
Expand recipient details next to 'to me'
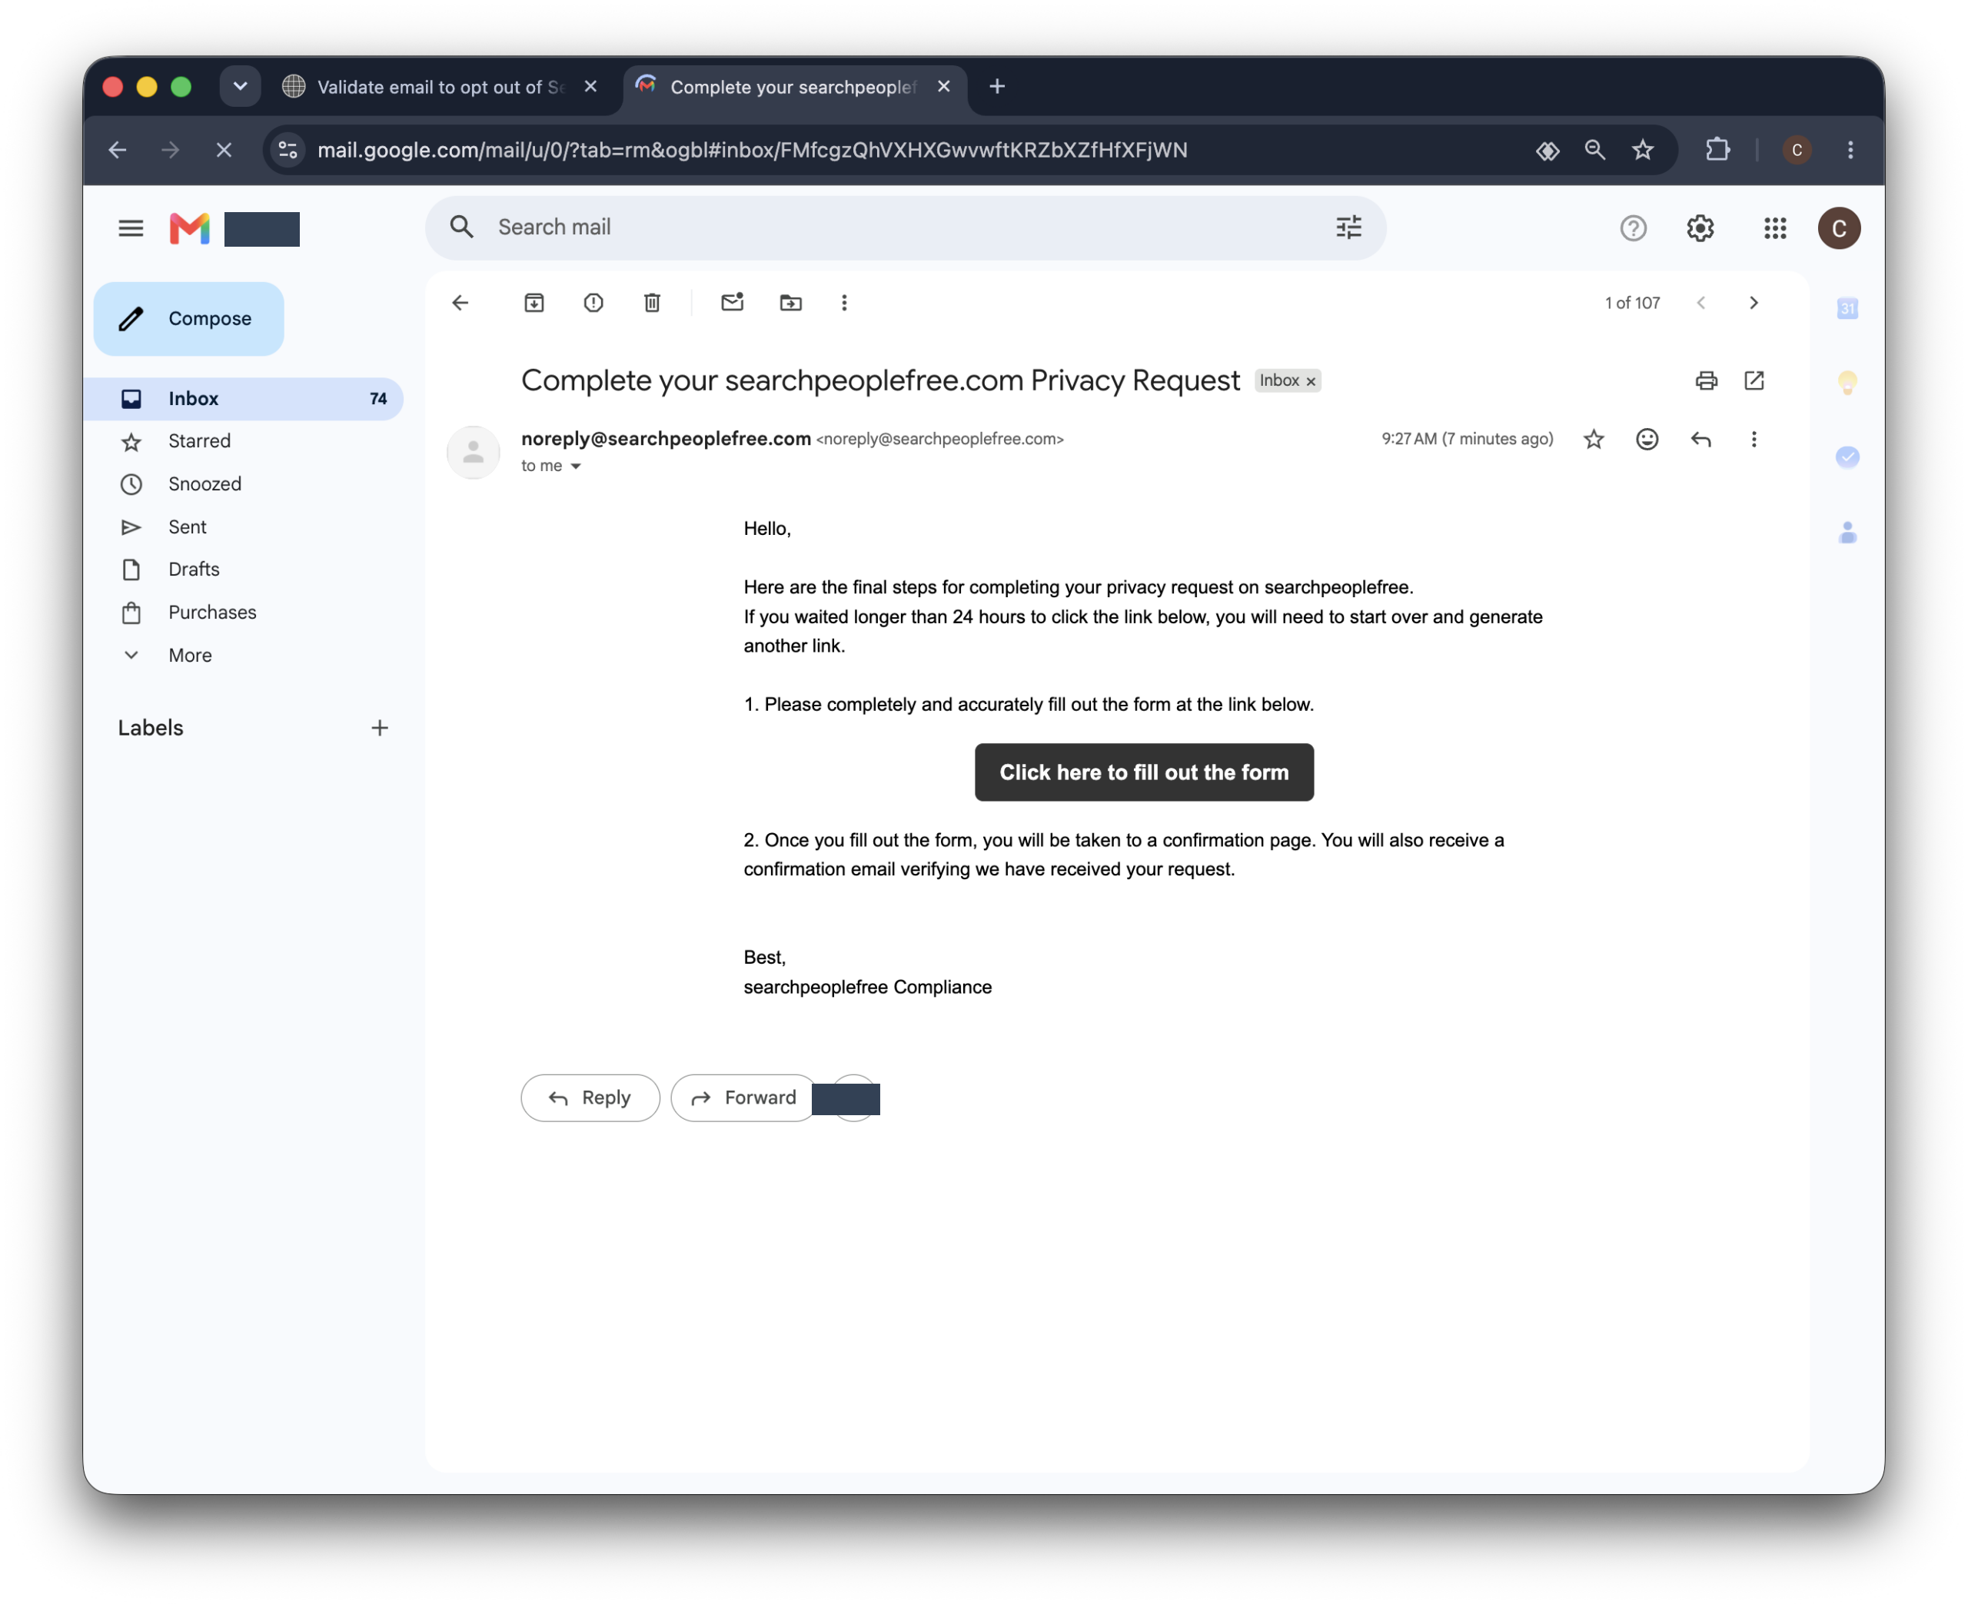coord(576,467)
